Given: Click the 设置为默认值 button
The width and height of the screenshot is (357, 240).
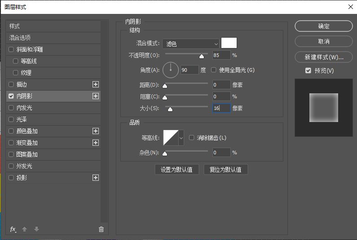Looking at the screenshot, I should coord(176,170).
